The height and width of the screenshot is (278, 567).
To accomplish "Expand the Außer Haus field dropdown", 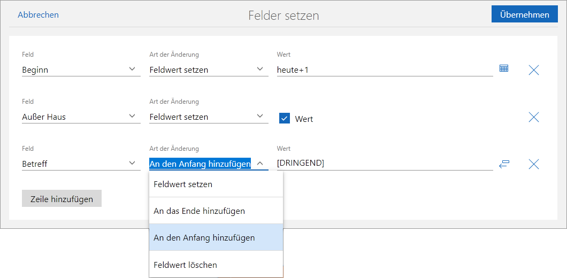I will coord(81,117).
